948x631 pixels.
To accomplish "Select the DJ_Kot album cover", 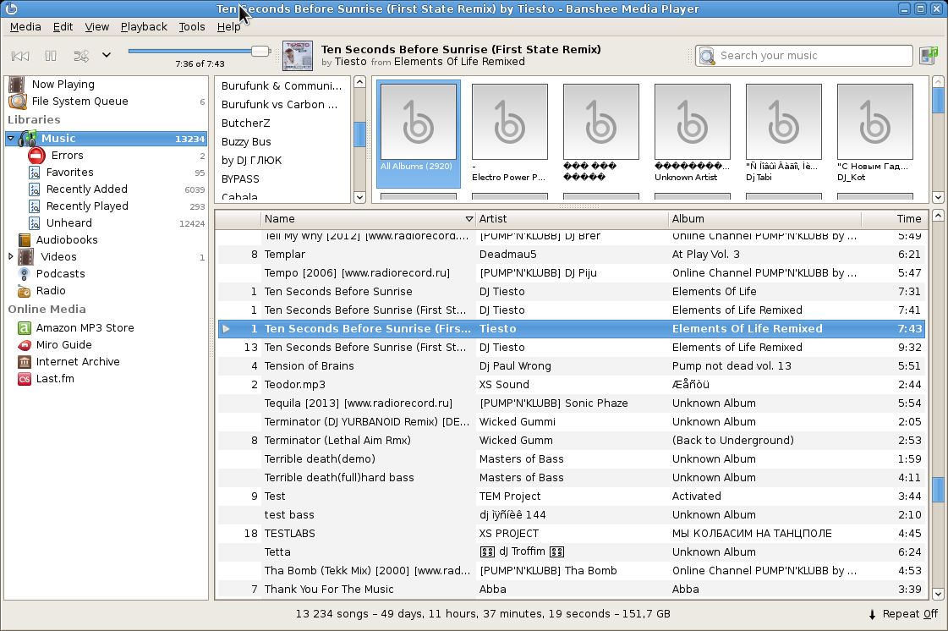I will coord(874,122).
